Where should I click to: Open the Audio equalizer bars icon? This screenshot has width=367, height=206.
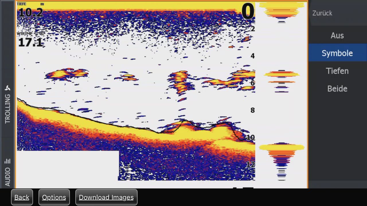click(x=8, y=161)
